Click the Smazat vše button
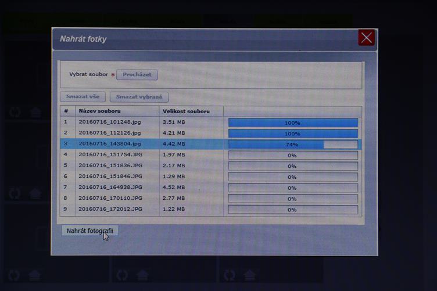 [83, 96]
